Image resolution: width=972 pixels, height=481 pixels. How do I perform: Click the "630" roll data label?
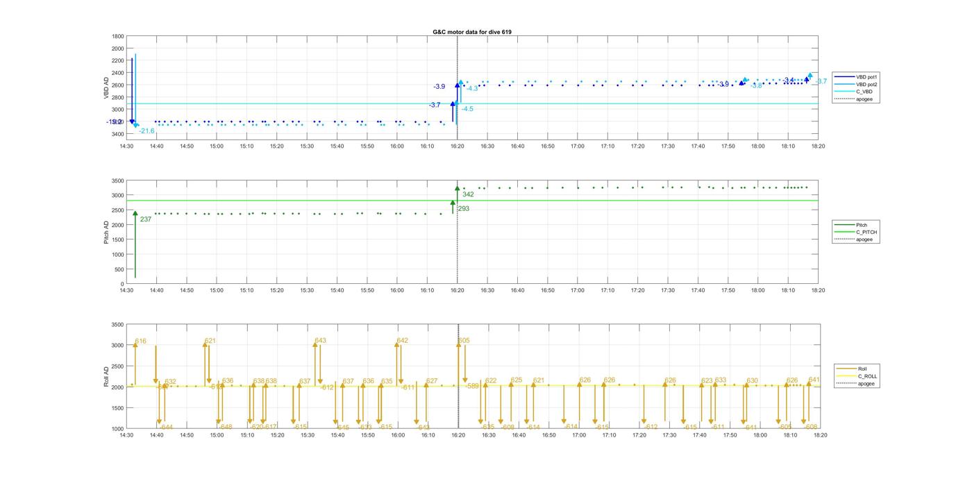point(752,380)
